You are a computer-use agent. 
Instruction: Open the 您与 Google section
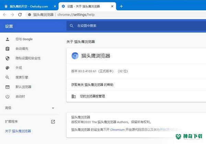(x=24, y=39)
